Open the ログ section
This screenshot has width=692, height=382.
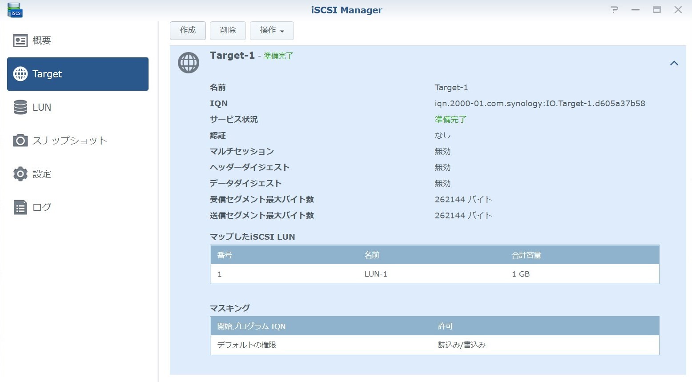coord(42,207)
